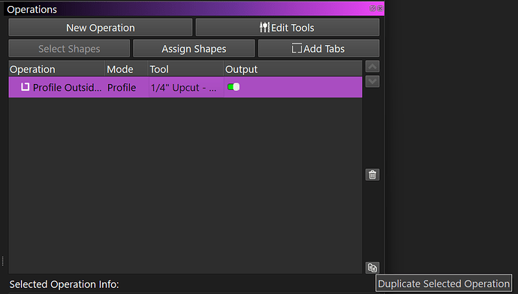Click the Add Tabs button
This screenshot has width=518, height=294.
click(318, 49)
